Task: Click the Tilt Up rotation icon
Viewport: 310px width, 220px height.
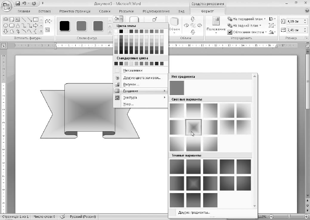Action: pos(193,19)
